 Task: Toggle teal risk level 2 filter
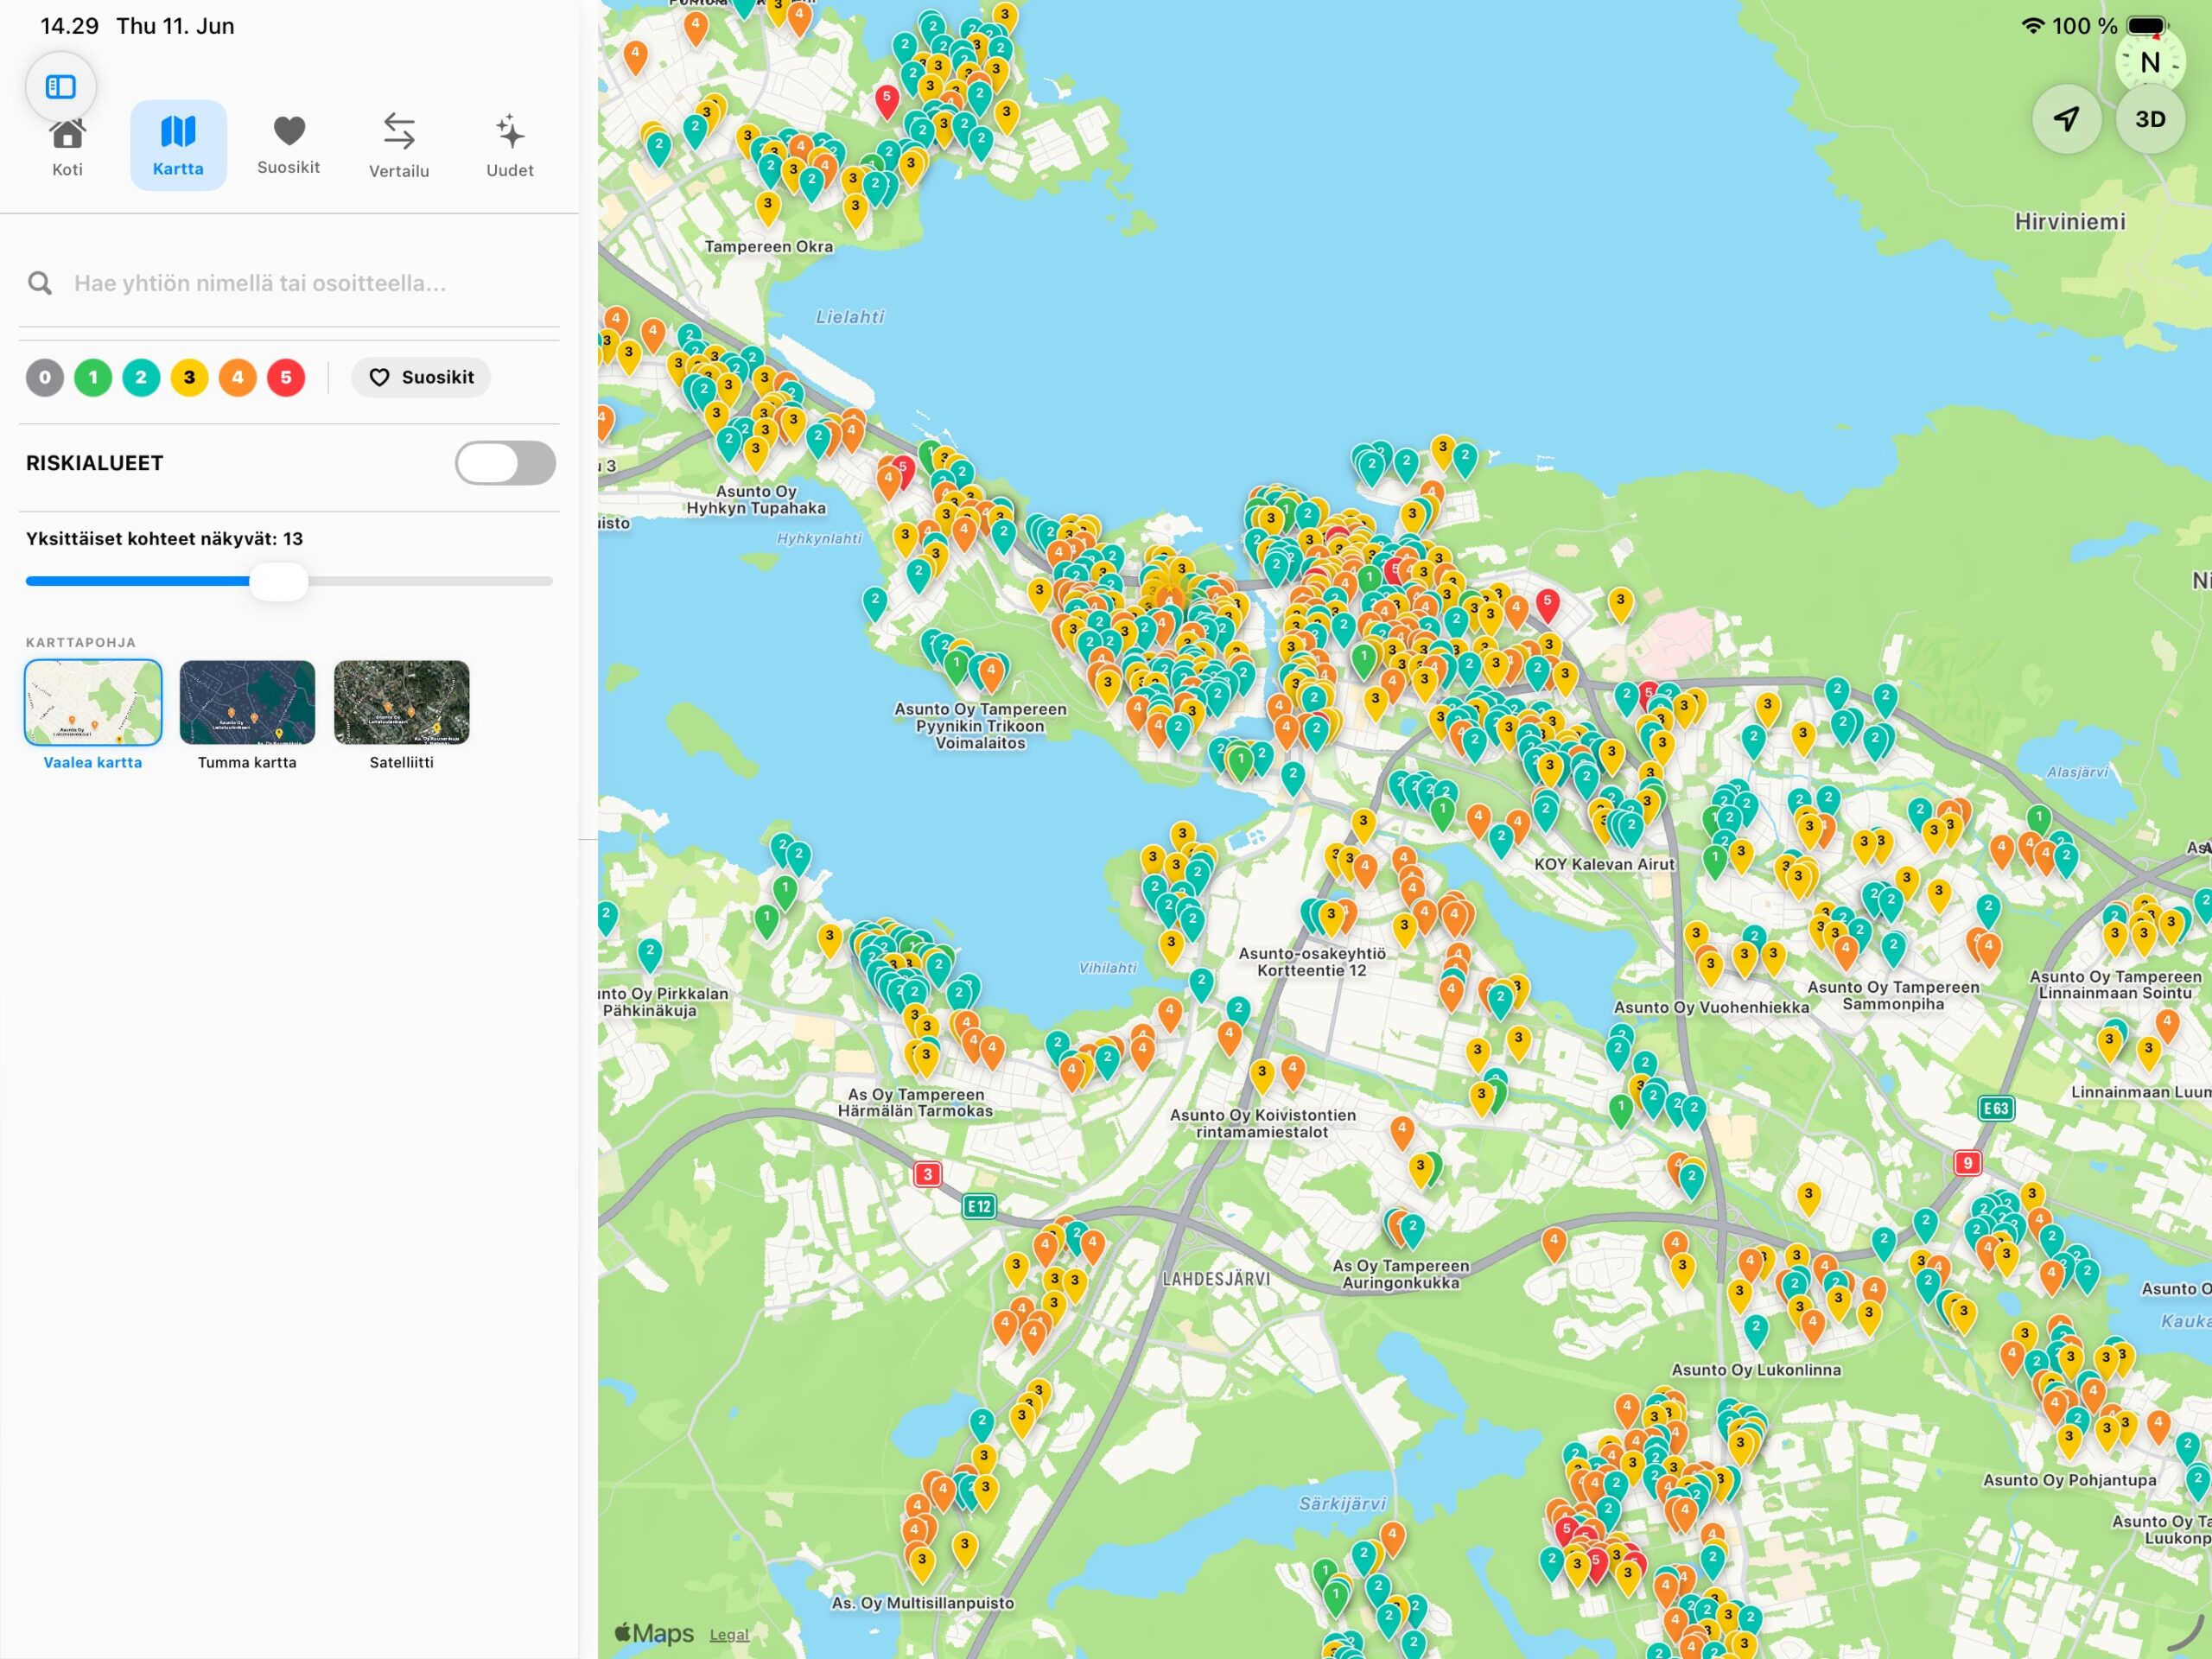click(x=141, y=378)
